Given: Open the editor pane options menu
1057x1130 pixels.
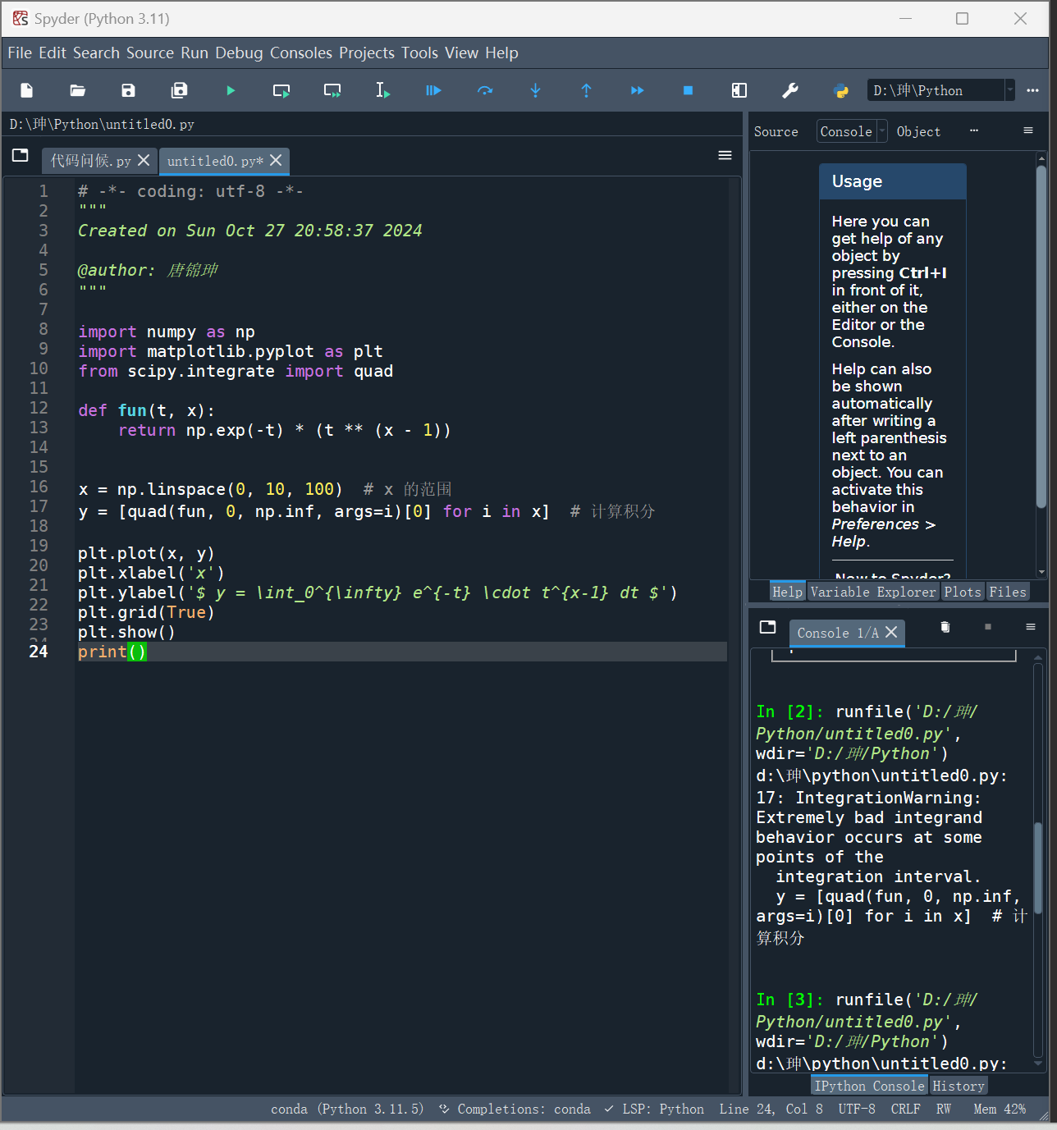Looking at the screenshot, I should click(725, 155).
